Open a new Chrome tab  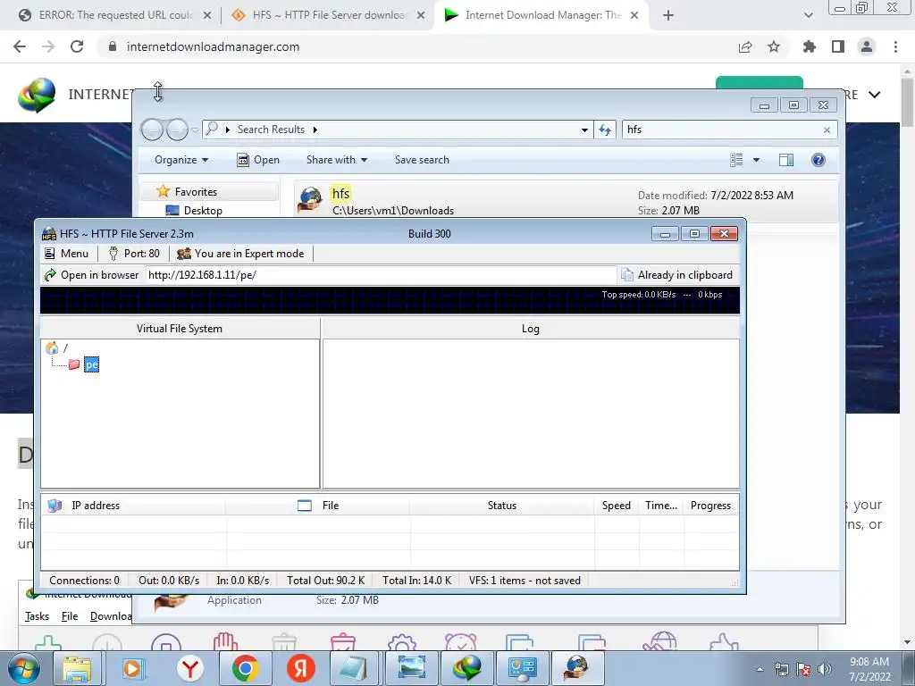coord(668,15)
